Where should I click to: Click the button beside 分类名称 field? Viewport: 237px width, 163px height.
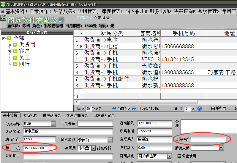pos(53,123)
